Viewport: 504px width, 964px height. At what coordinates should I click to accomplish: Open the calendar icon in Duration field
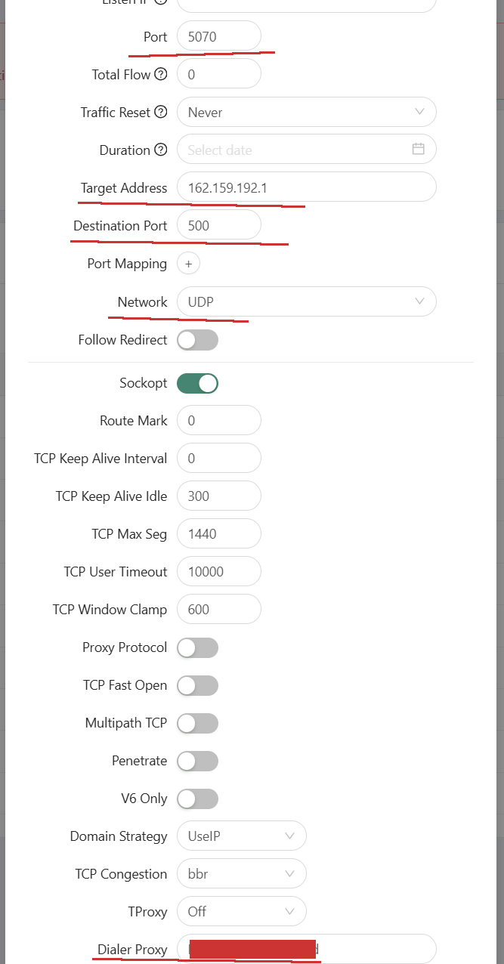point(418,150)
